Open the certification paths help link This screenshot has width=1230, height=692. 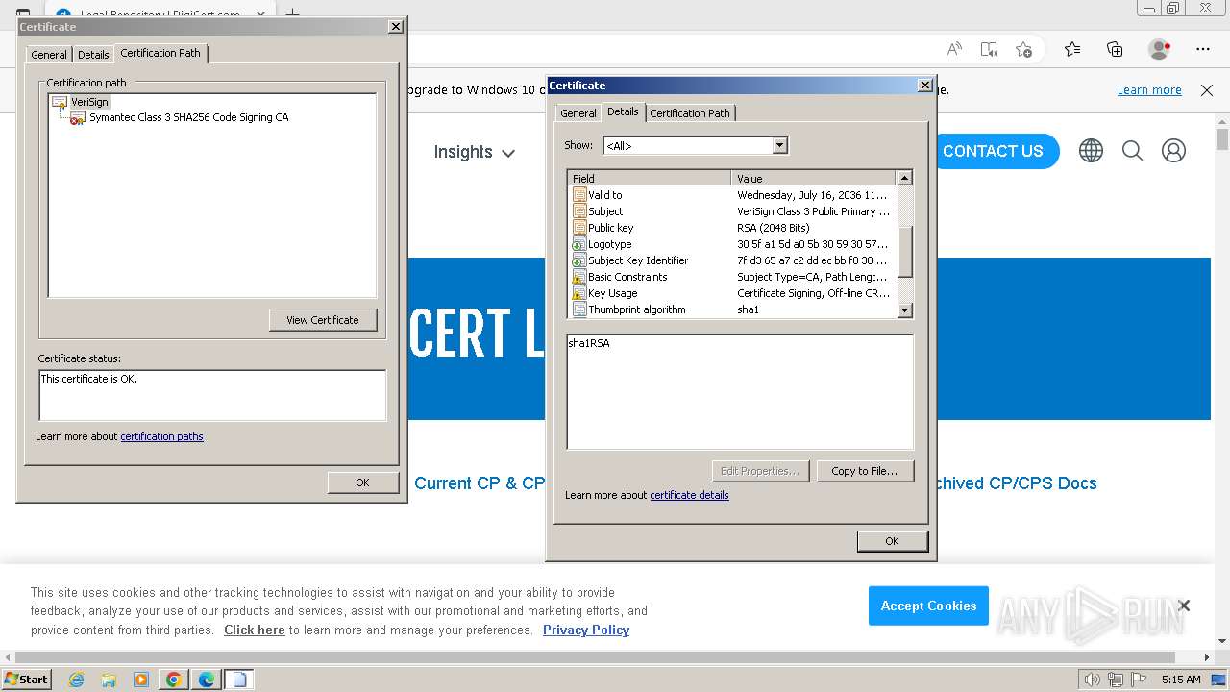[x=161, y=436]
